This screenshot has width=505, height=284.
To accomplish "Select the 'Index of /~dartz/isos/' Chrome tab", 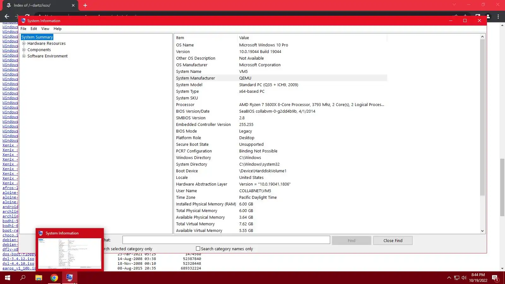I will coord(39,5).
